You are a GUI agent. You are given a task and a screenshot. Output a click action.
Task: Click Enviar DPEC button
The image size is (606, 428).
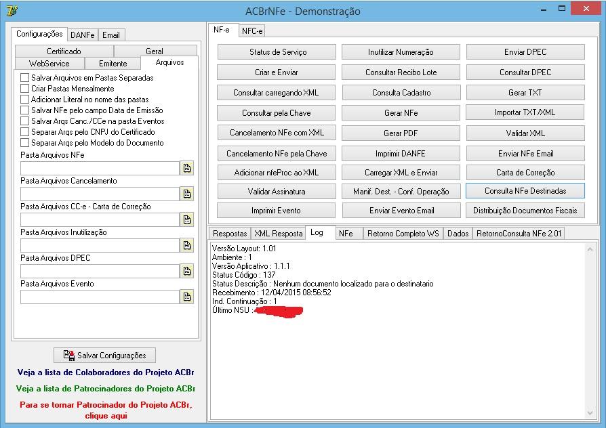point(525,51)
